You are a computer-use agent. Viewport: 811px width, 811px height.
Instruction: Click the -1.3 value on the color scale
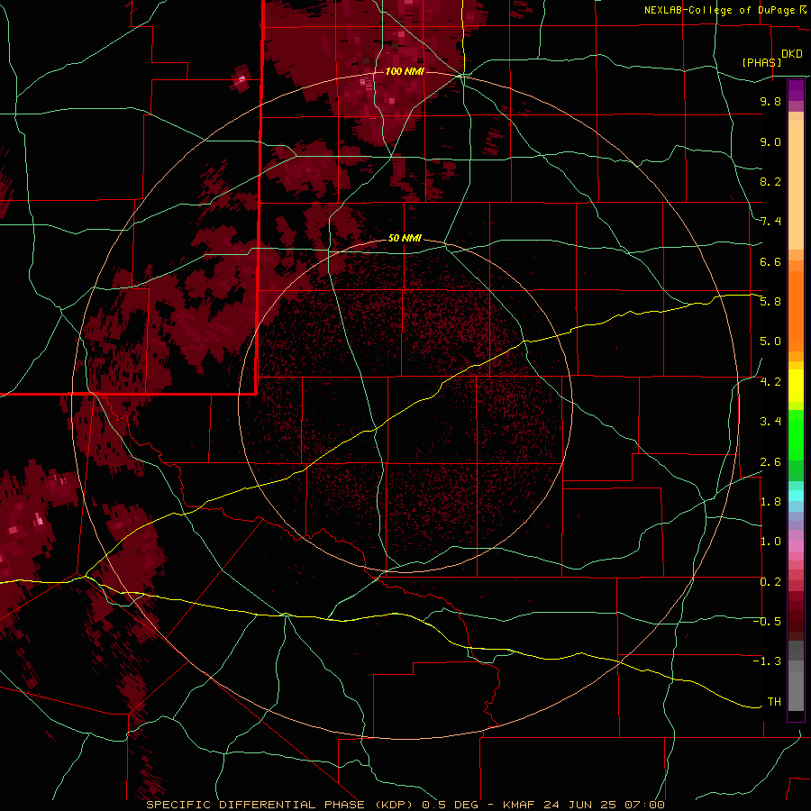pyautogui.click(x=767, y=661)
